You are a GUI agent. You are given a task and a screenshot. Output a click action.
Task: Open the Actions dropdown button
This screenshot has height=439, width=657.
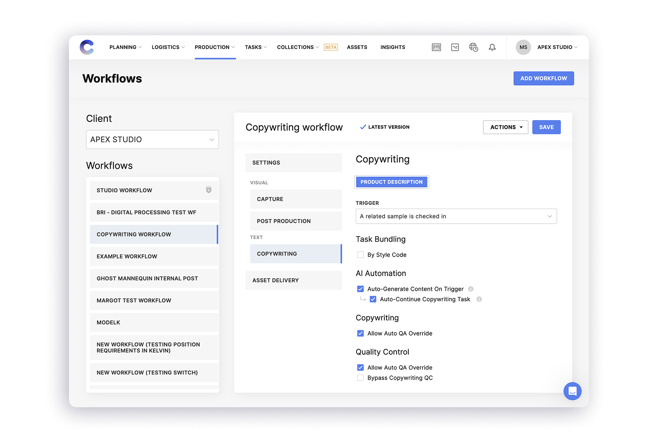point(506,127)
